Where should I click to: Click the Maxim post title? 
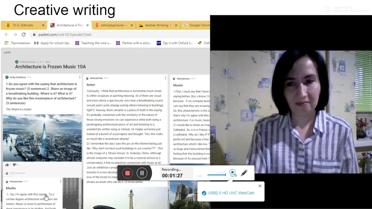pos(178,85)
